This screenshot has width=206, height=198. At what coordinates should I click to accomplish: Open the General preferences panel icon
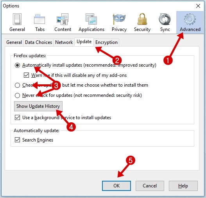pos(17,22)
